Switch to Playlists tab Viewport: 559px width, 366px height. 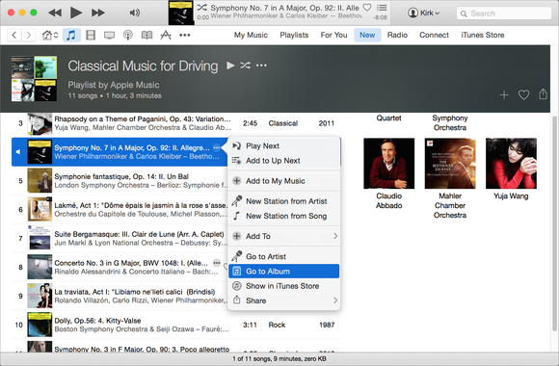click(294, 35)
